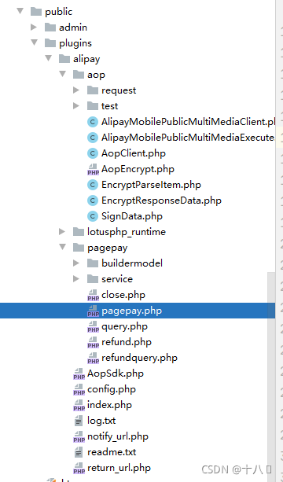Open close.php file name
283x482 pixels.
(x=123, y=295)
